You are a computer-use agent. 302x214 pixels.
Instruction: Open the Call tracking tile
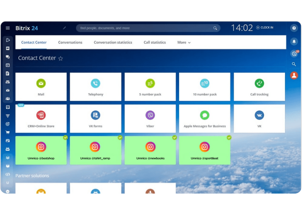tap(259, 87)
